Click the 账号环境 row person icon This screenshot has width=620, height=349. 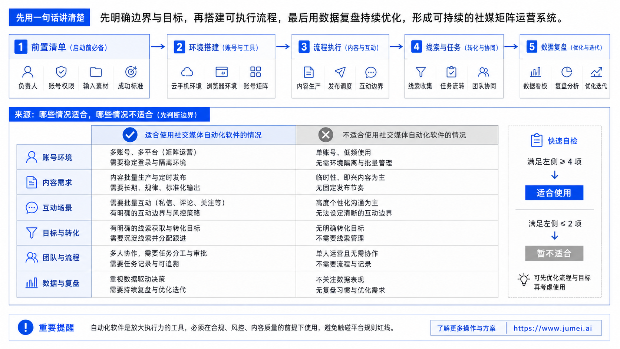(32, 157)
